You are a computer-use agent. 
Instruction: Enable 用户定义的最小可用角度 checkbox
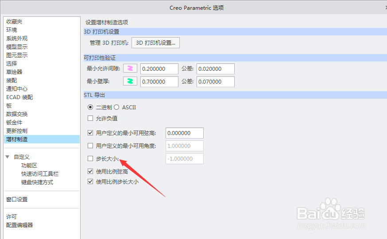point(90,146)
